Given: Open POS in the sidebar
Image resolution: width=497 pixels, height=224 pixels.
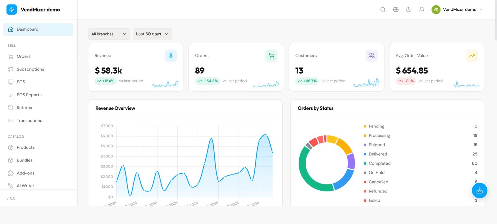Looking at the screenshot, I should (x=39, y=82).
